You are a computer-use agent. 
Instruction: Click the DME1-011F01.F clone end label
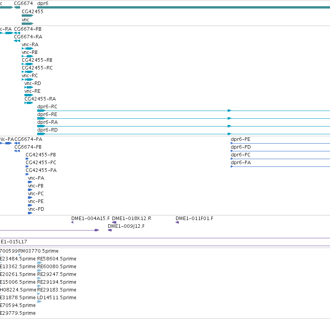[x=194, y=218]
